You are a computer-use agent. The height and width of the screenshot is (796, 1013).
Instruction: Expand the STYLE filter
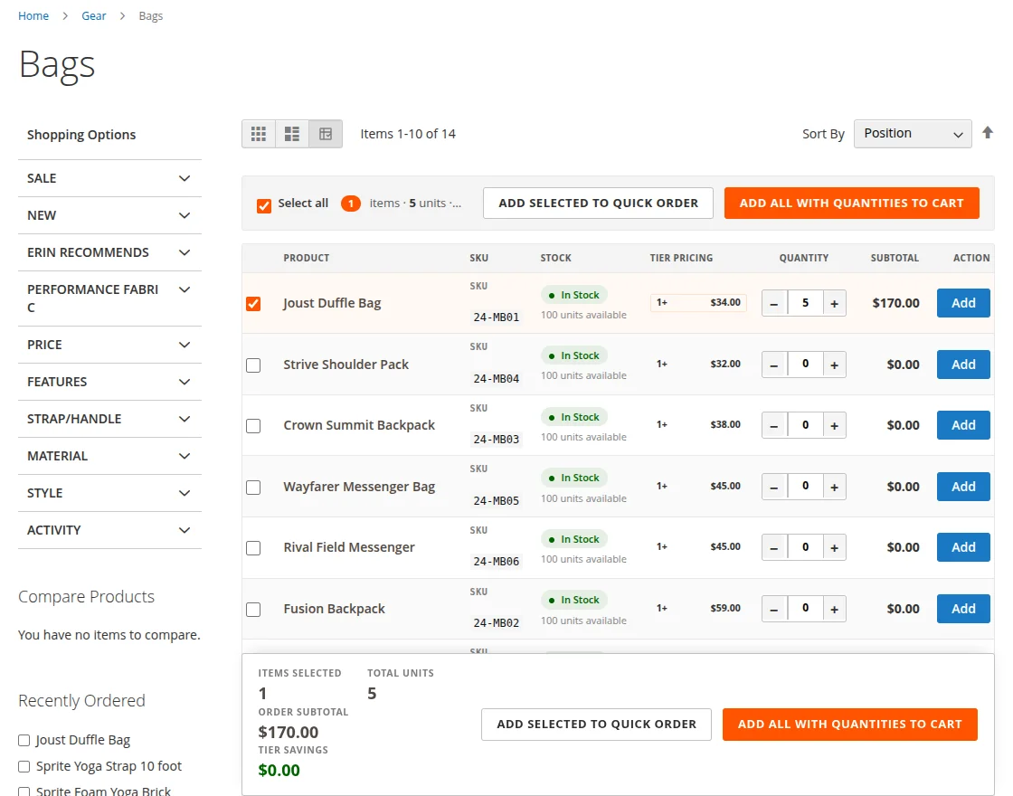109,493
